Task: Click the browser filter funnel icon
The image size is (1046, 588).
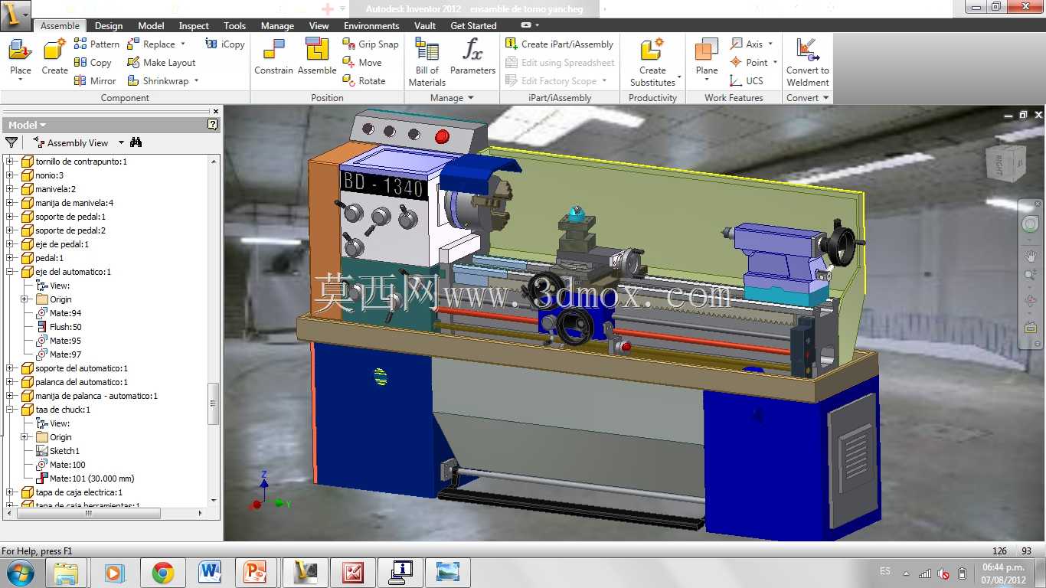Action: 11,142
